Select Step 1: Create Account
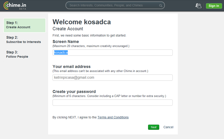The width and height of the screenshot is (224, 139). click(x=24, y=25)
